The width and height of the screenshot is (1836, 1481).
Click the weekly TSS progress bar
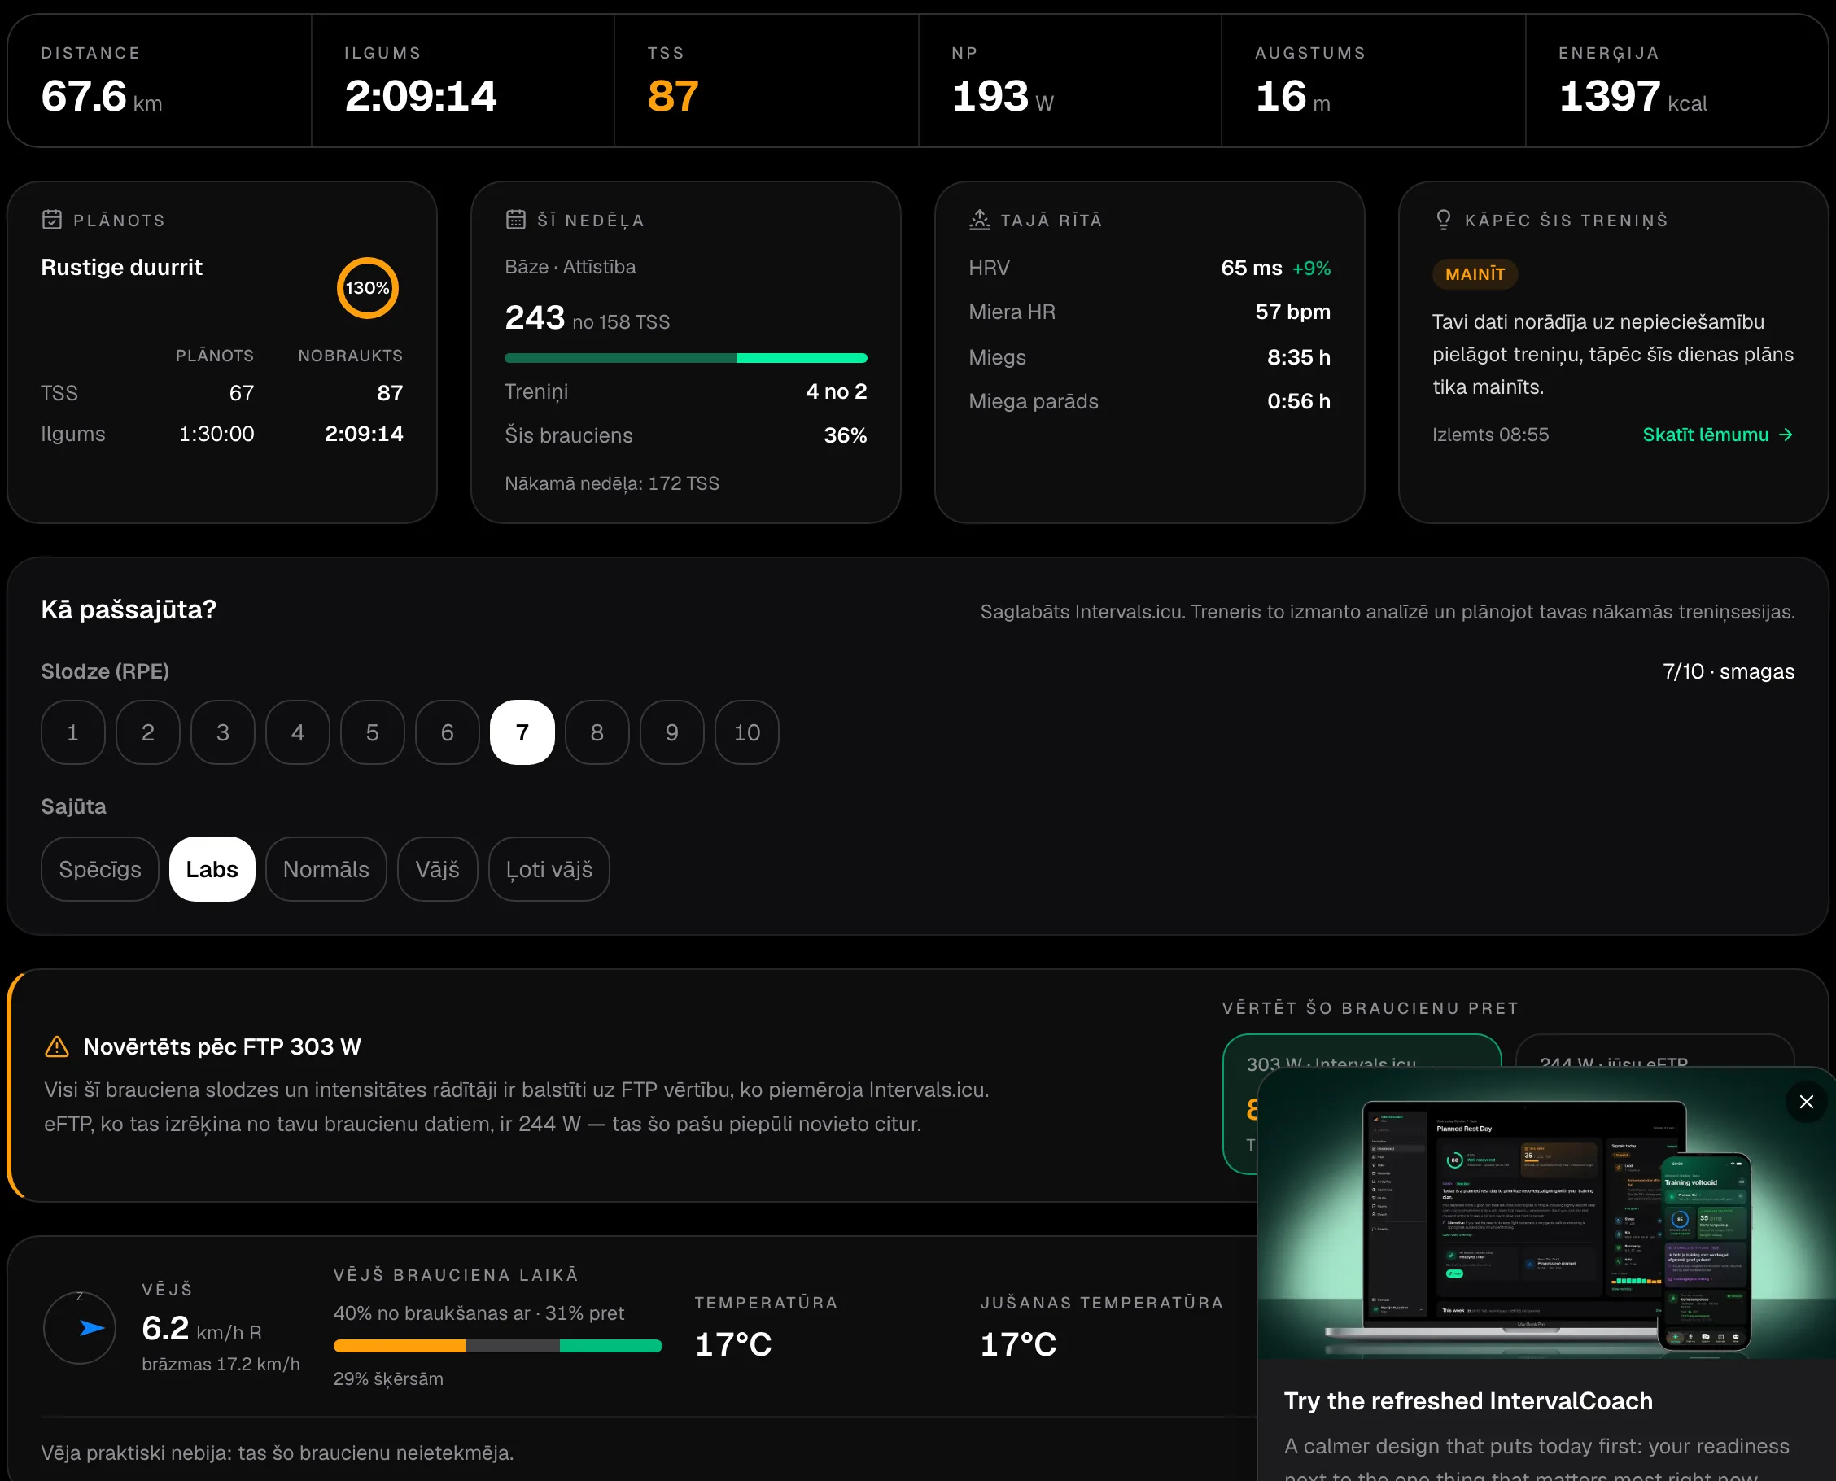tap(686, 358)
